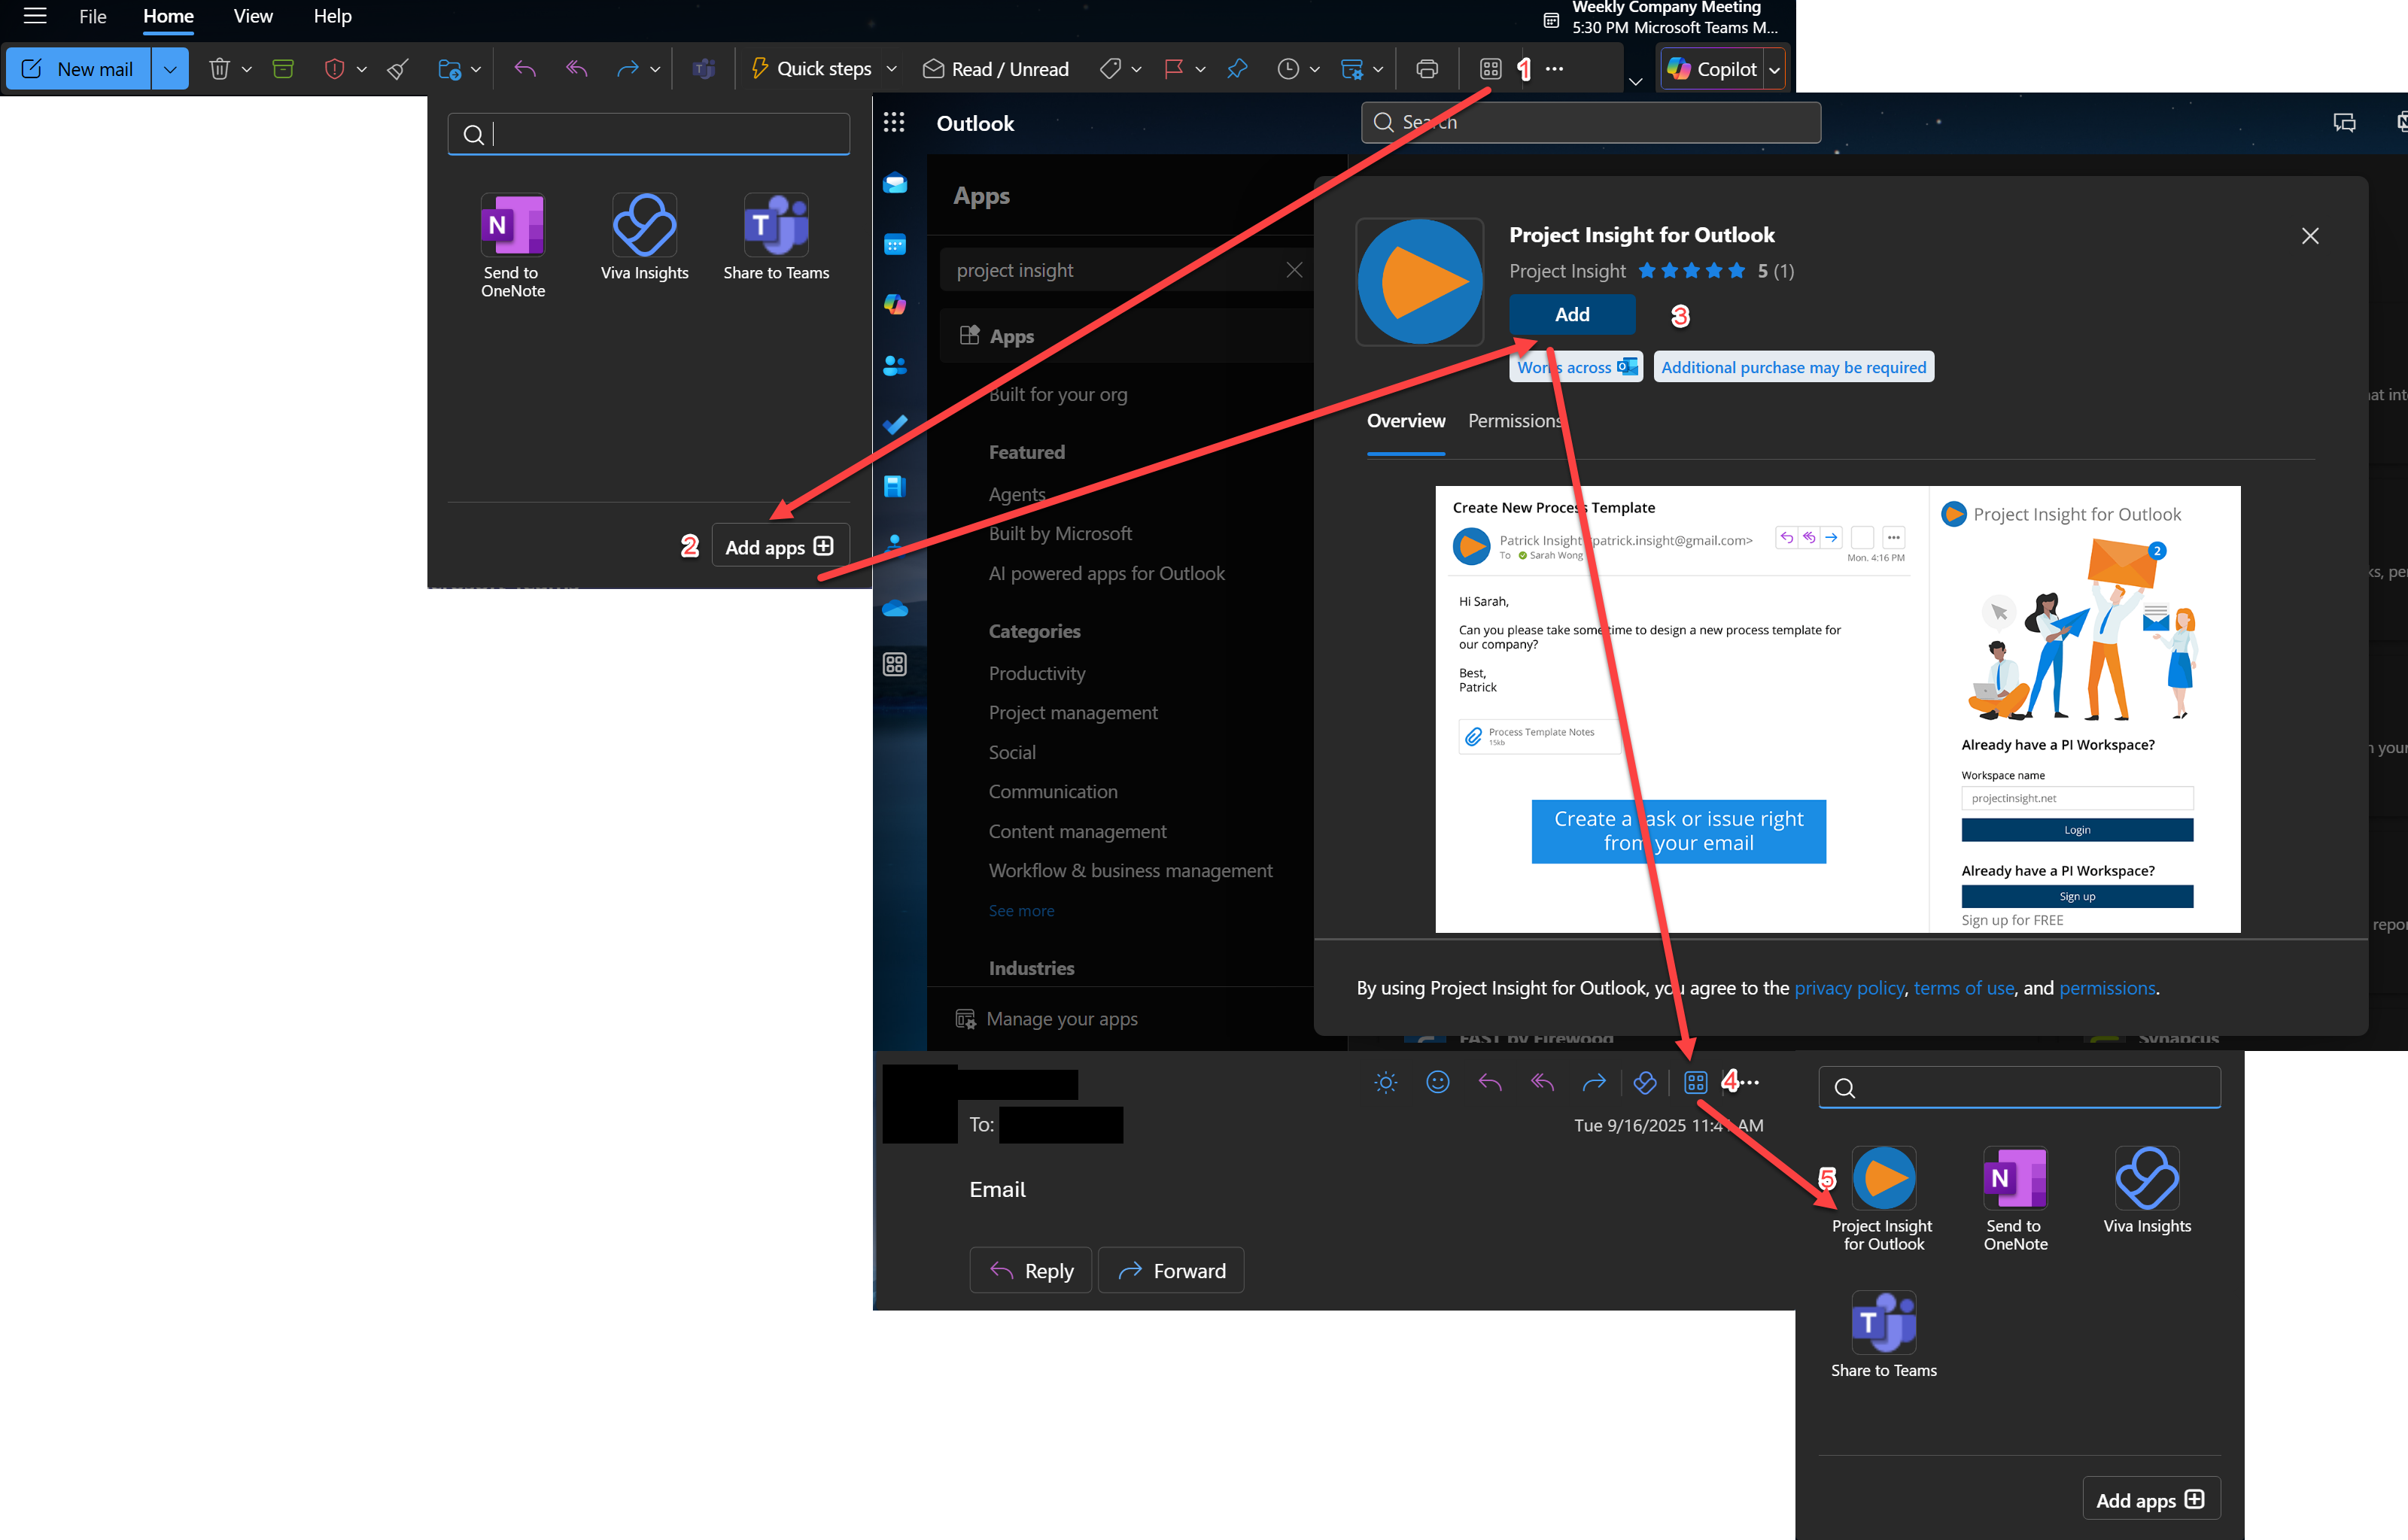Expand the Flag dropdown arrow
This screenshot has height=1540, width=2408.
pos(1199,68)
